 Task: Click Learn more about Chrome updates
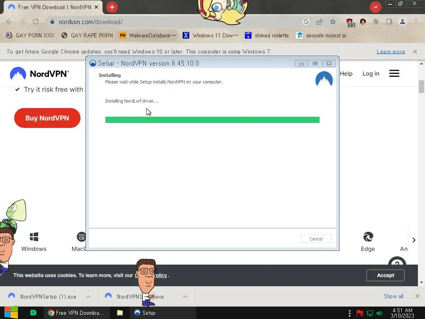pos(391,52)
